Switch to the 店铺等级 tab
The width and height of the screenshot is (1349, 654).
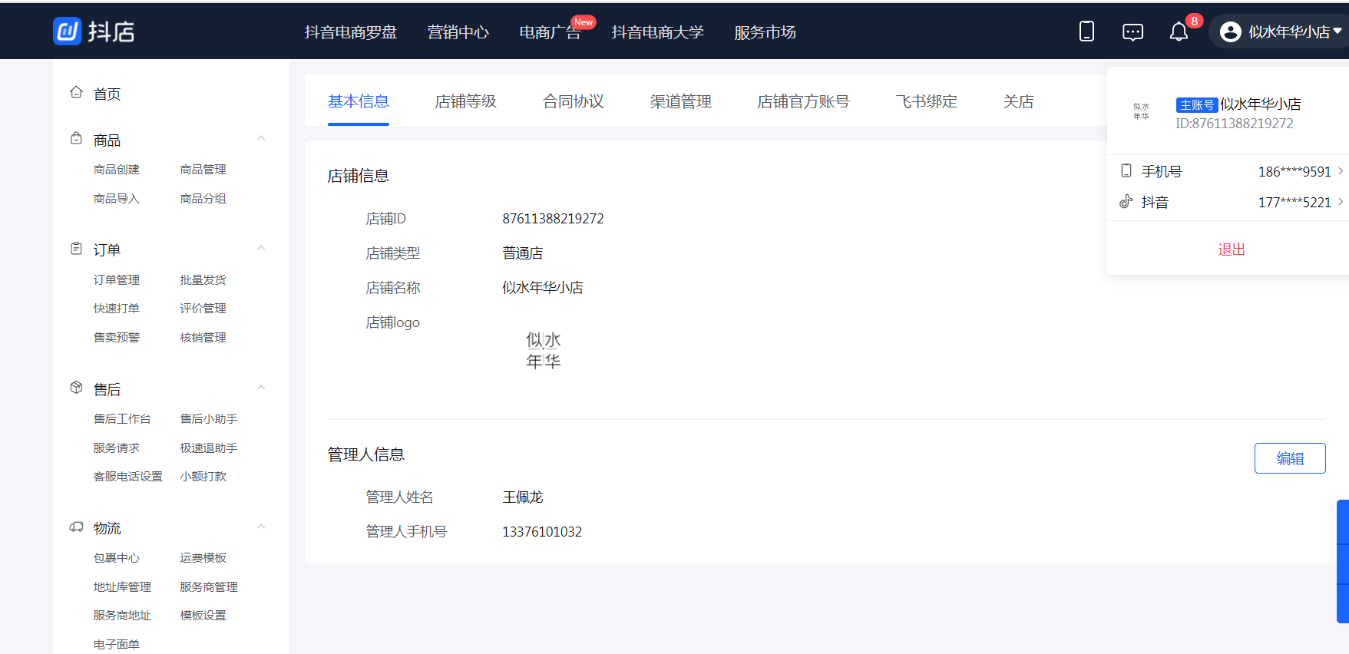pos(466,101)
